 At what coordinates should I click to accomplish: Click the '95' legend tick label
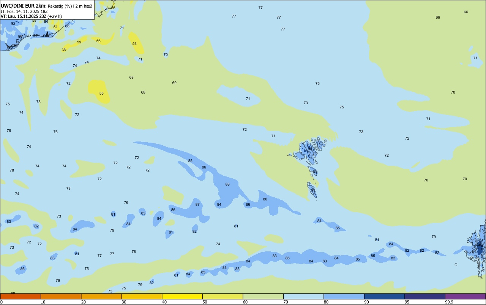[407, 302]
